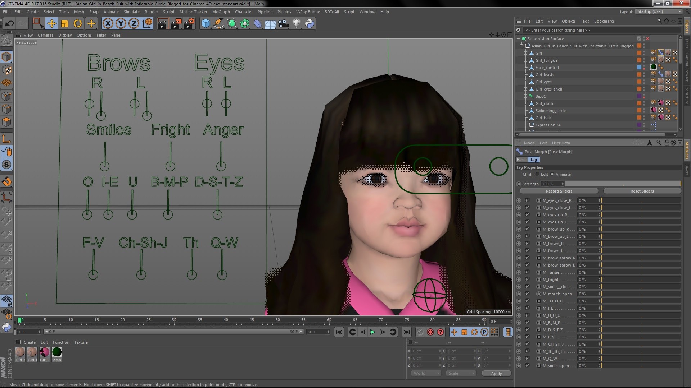Click the Record Sliders button
The height and width of the screenshot is (388, 691).
(559, 191)
